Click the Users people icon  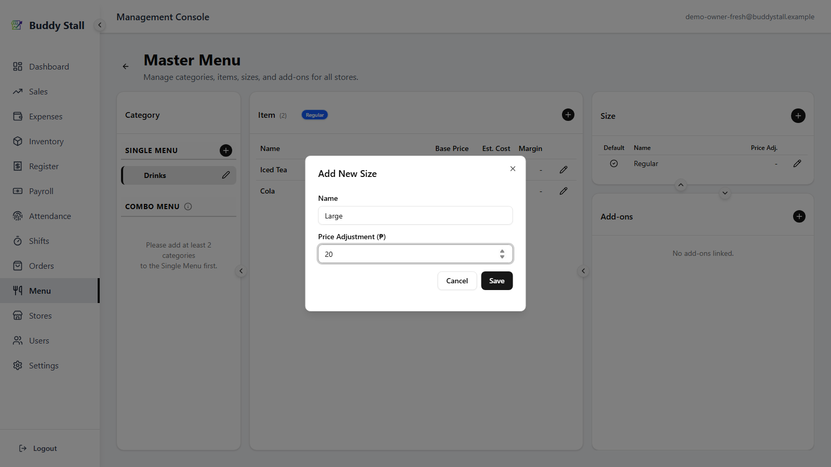(18, 340)
